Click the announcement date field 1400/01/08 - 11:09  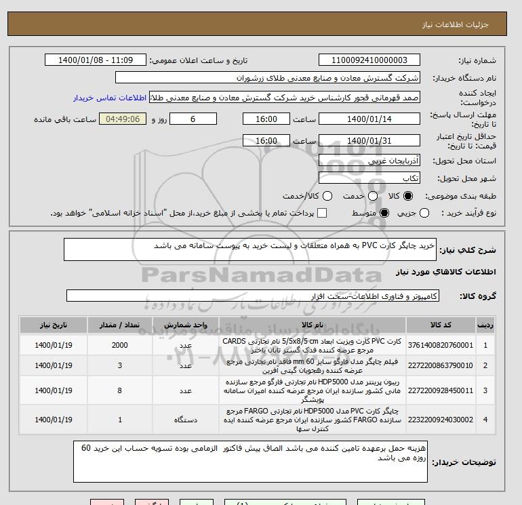(95, 60)
